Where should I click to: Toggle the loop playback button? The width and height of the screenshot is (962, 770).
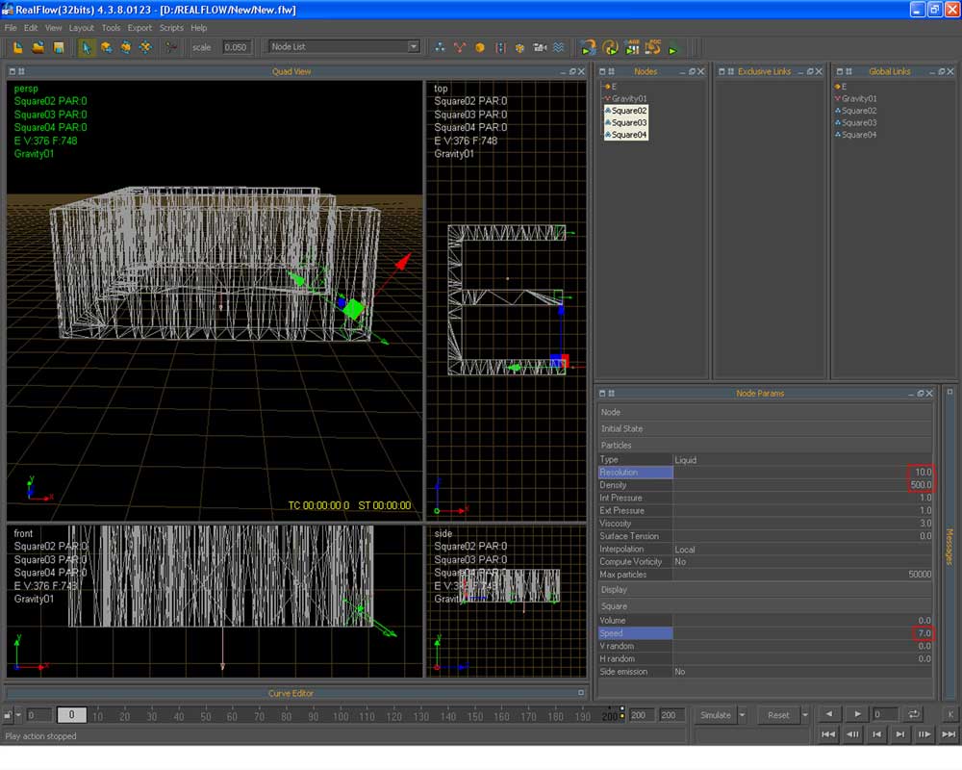[913, 714]
